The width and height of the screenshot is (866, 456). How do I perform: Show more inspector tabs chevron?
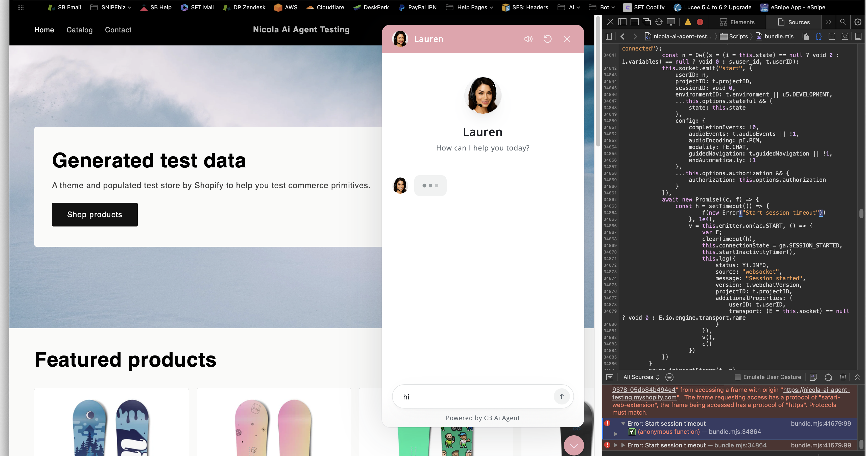coord(828,22)
